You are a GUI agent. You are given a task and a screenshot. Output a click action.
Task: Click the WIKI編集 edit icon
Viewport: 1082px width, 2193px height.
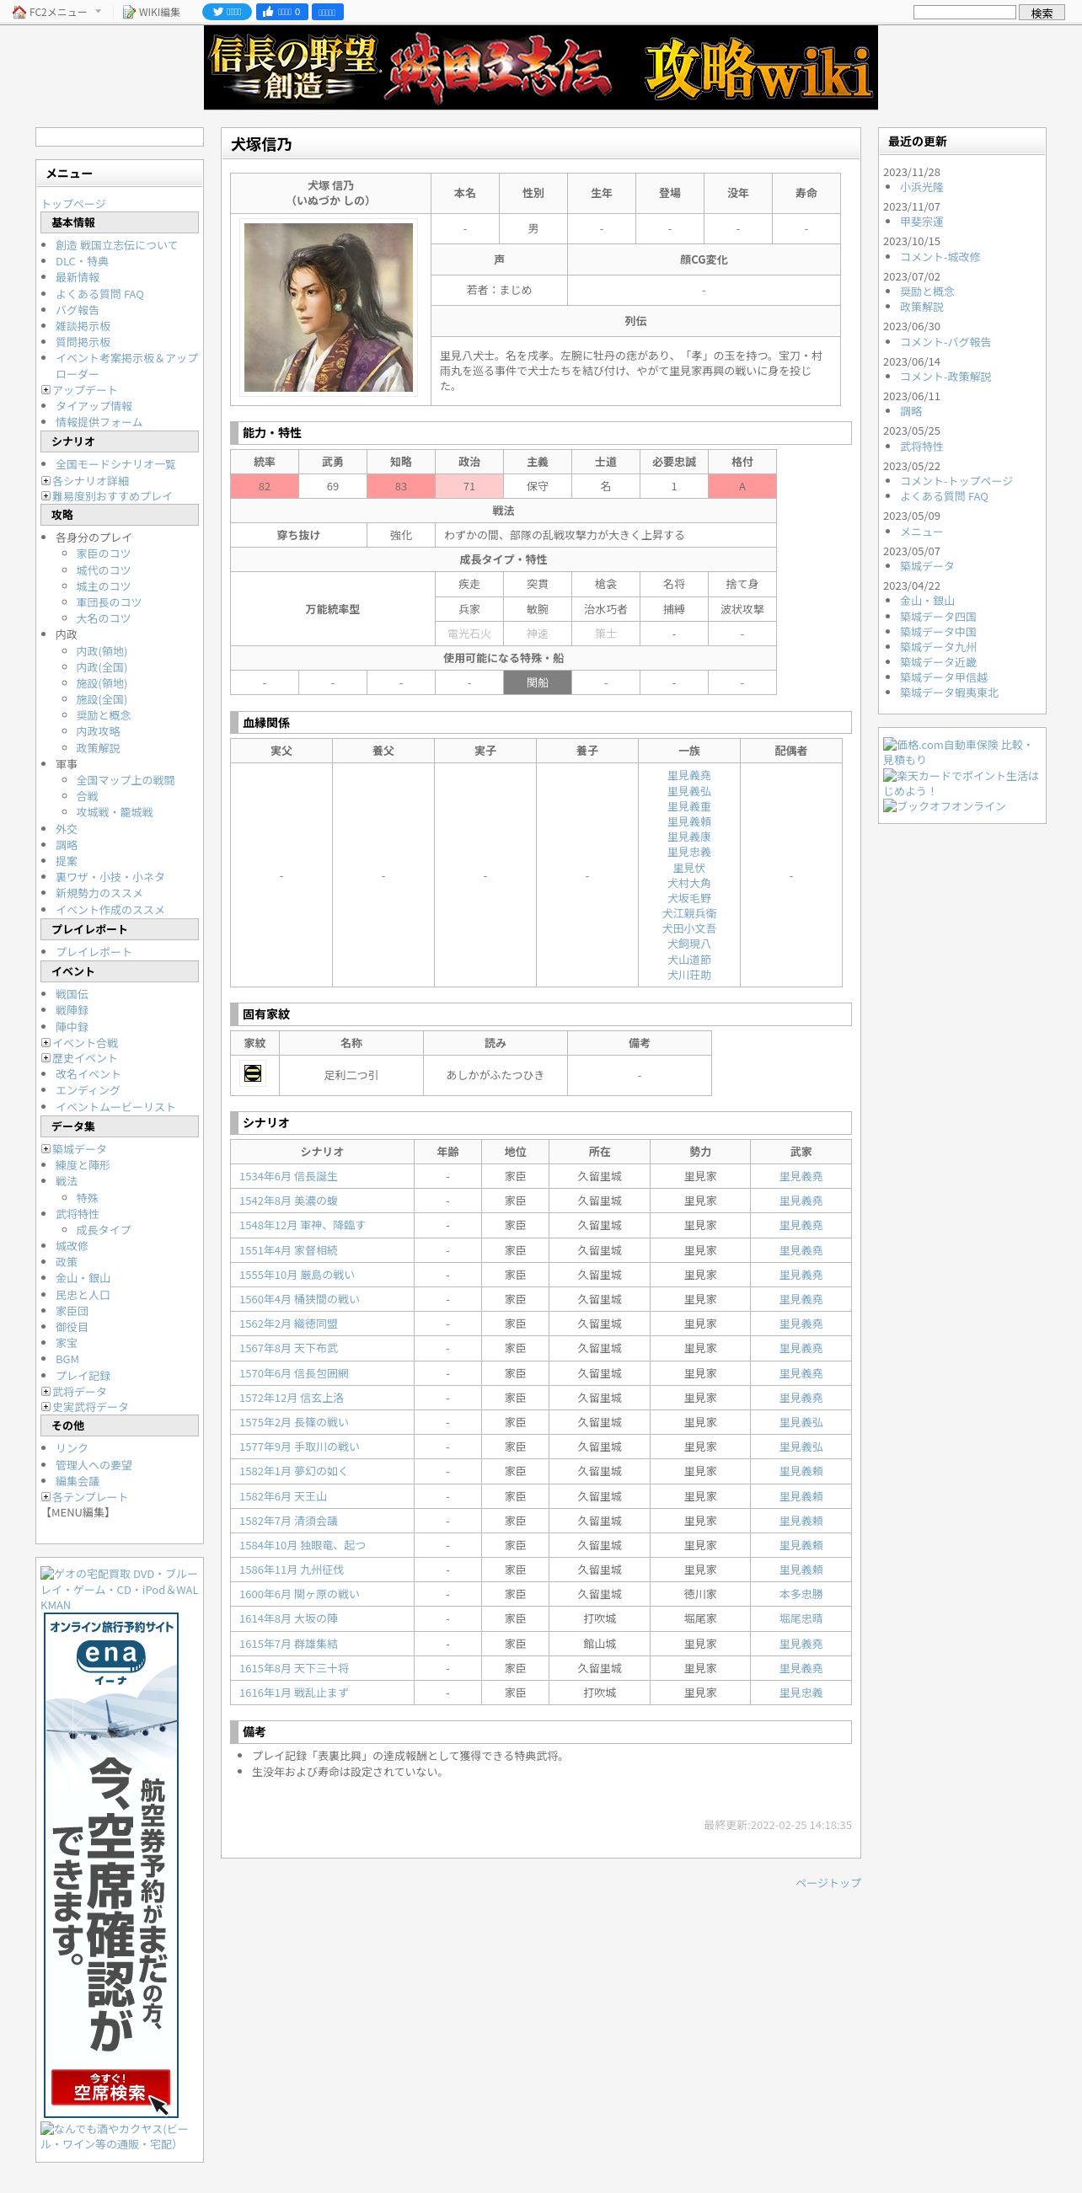[x=130, y=12]
